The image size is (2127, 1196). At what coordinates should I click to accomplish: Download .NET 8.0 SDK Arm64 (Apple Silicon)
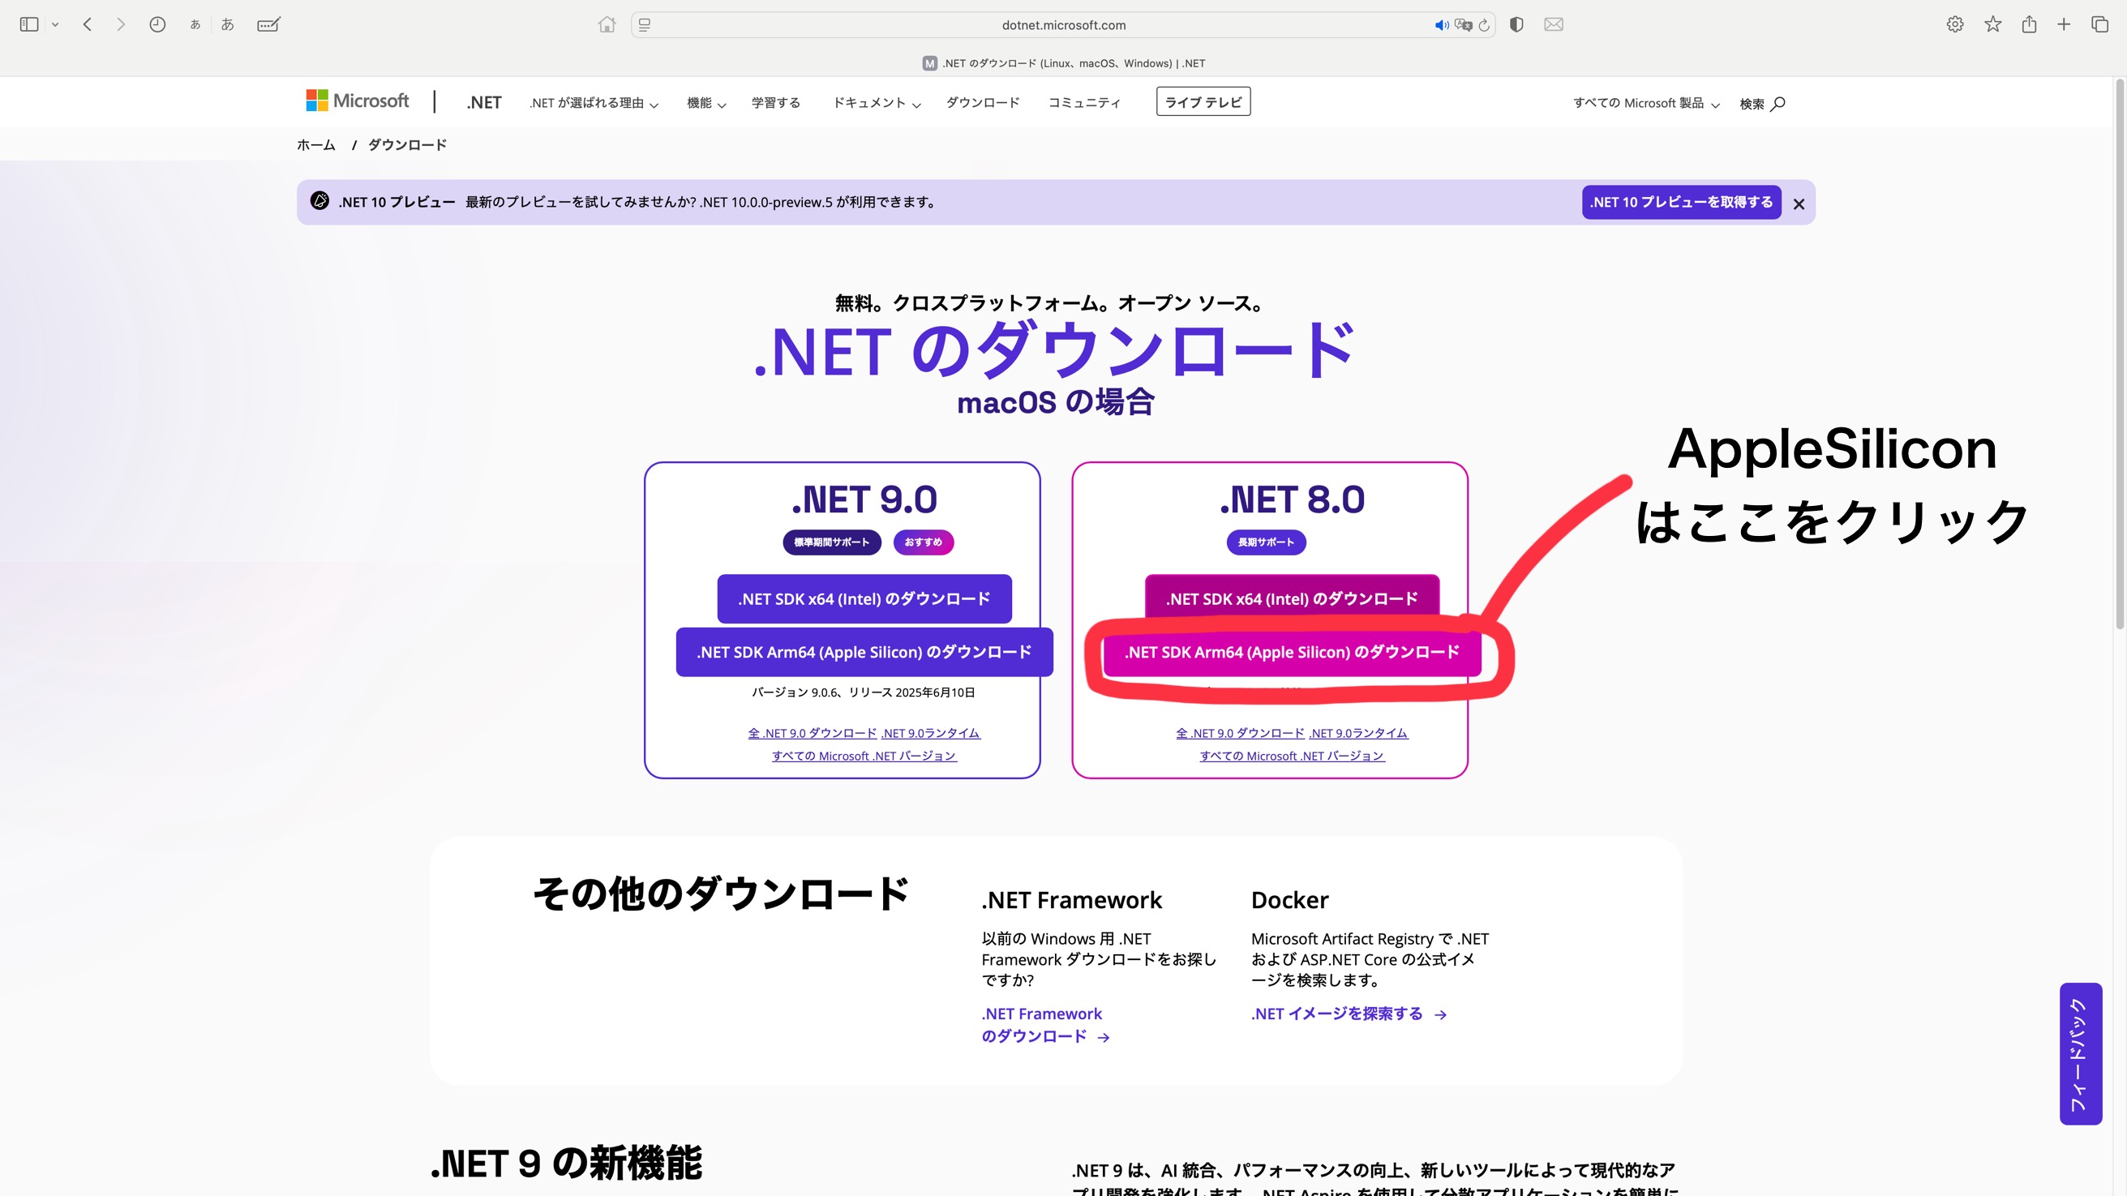click(x=1292, y=652)
